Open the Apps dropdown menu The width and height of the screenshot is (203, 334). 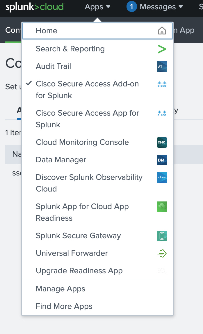click(x=97, y=7)
